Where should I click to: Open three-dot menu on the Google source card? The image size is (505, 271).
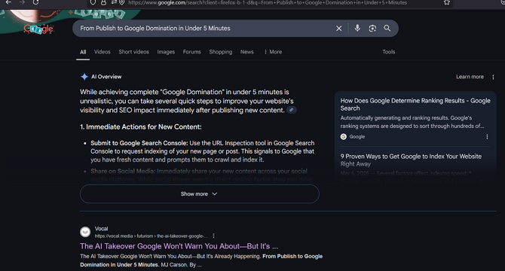coord(487,136)
